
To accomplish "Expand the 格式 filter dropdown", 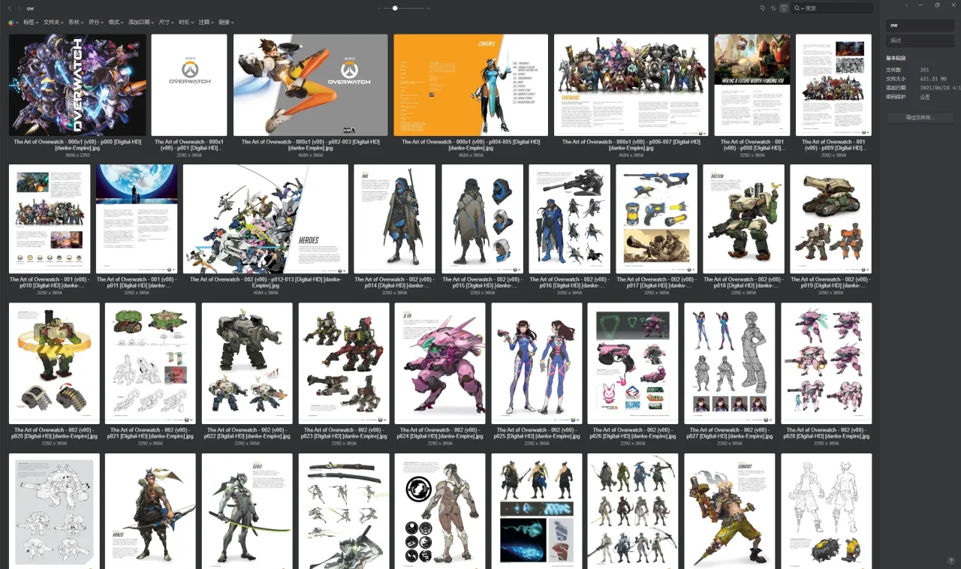I will (116, 23).
